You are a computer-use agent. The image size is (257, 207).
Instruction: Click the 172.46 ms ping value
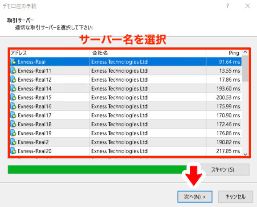(x=228, y=124)
